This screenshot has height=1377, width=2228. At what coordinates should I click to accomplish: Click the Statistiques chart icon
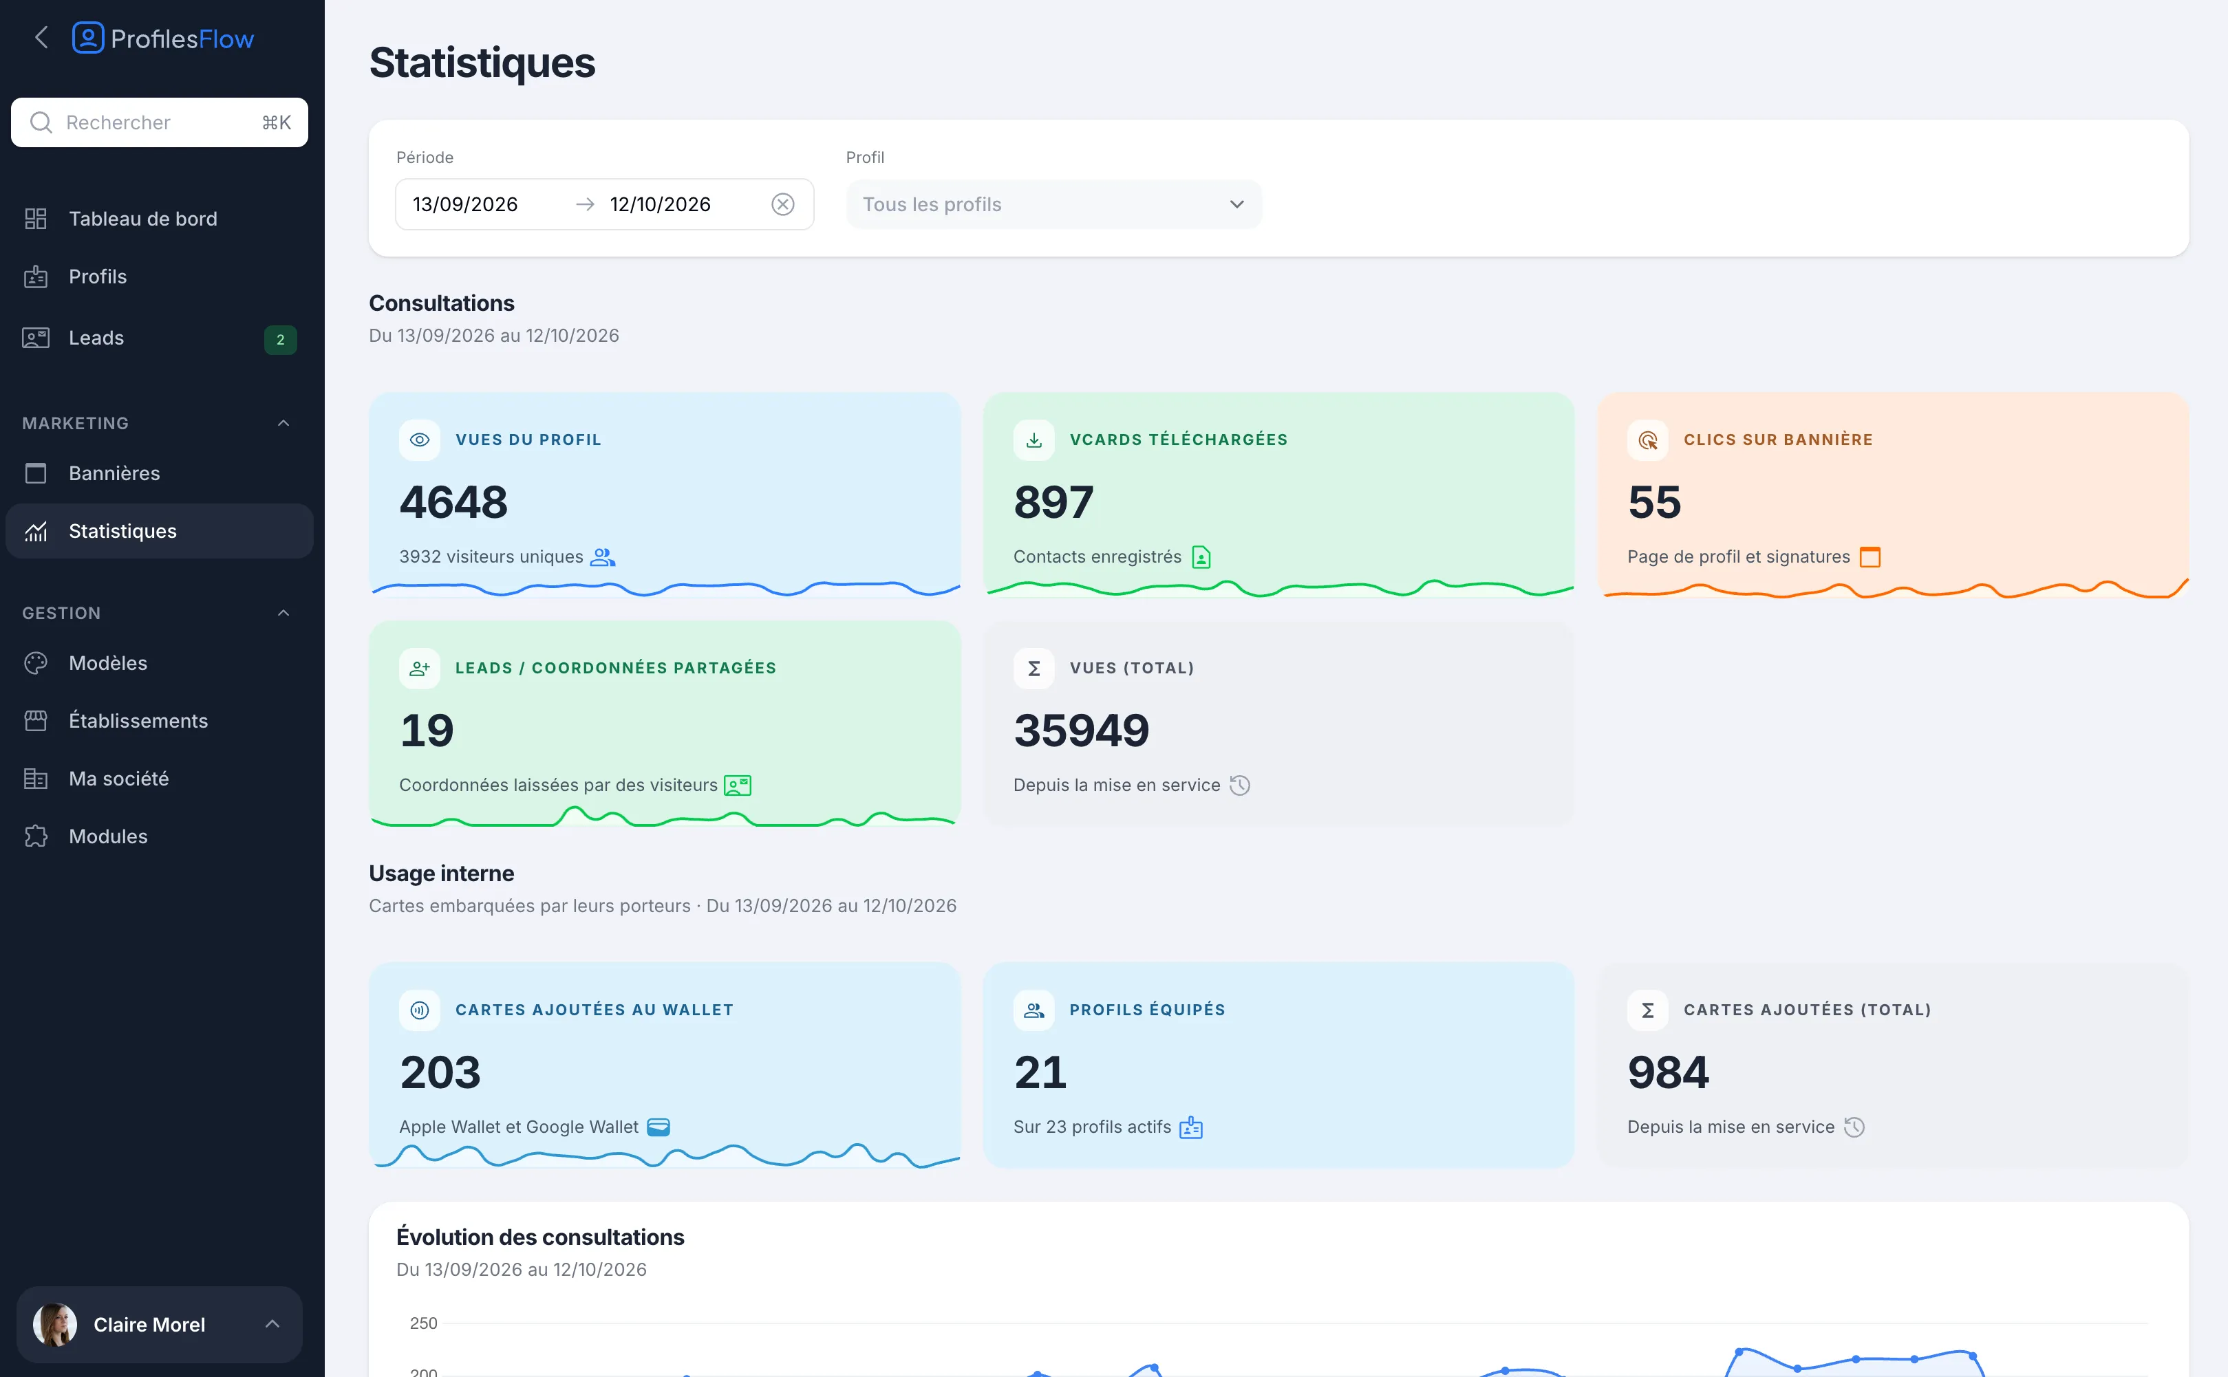click(36, 531)
